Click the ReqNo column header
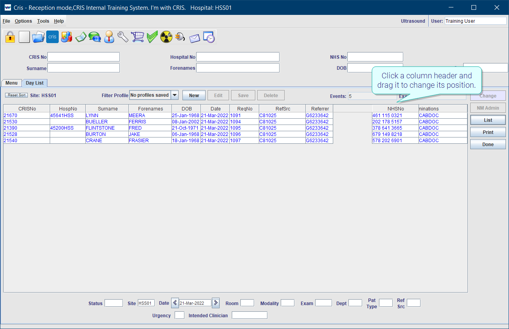Image resolution: width=509 pixels, height=329 pixels. (244, 109)
